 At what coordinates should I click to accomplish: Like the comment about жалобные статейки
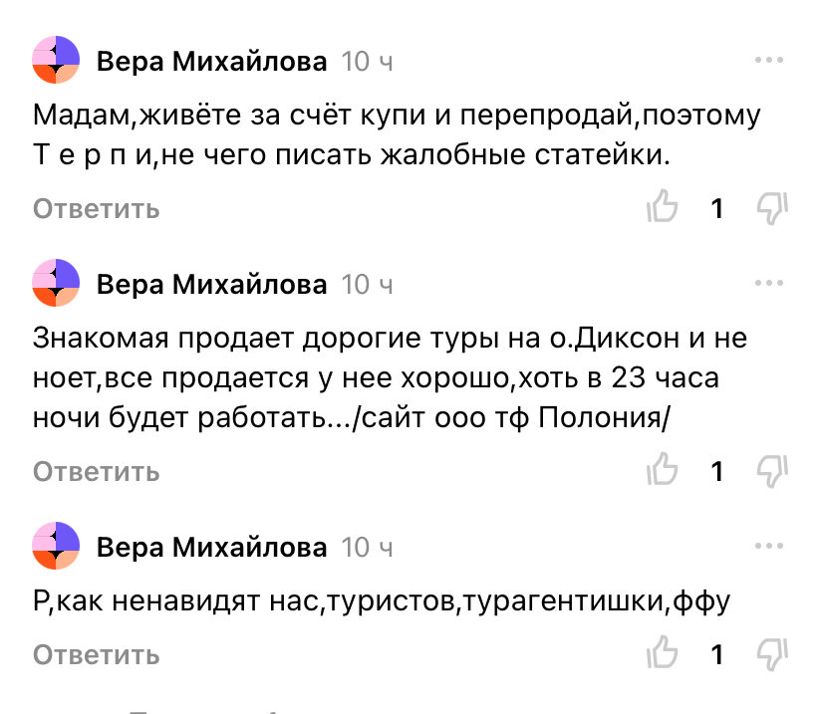tap(664, 208)
